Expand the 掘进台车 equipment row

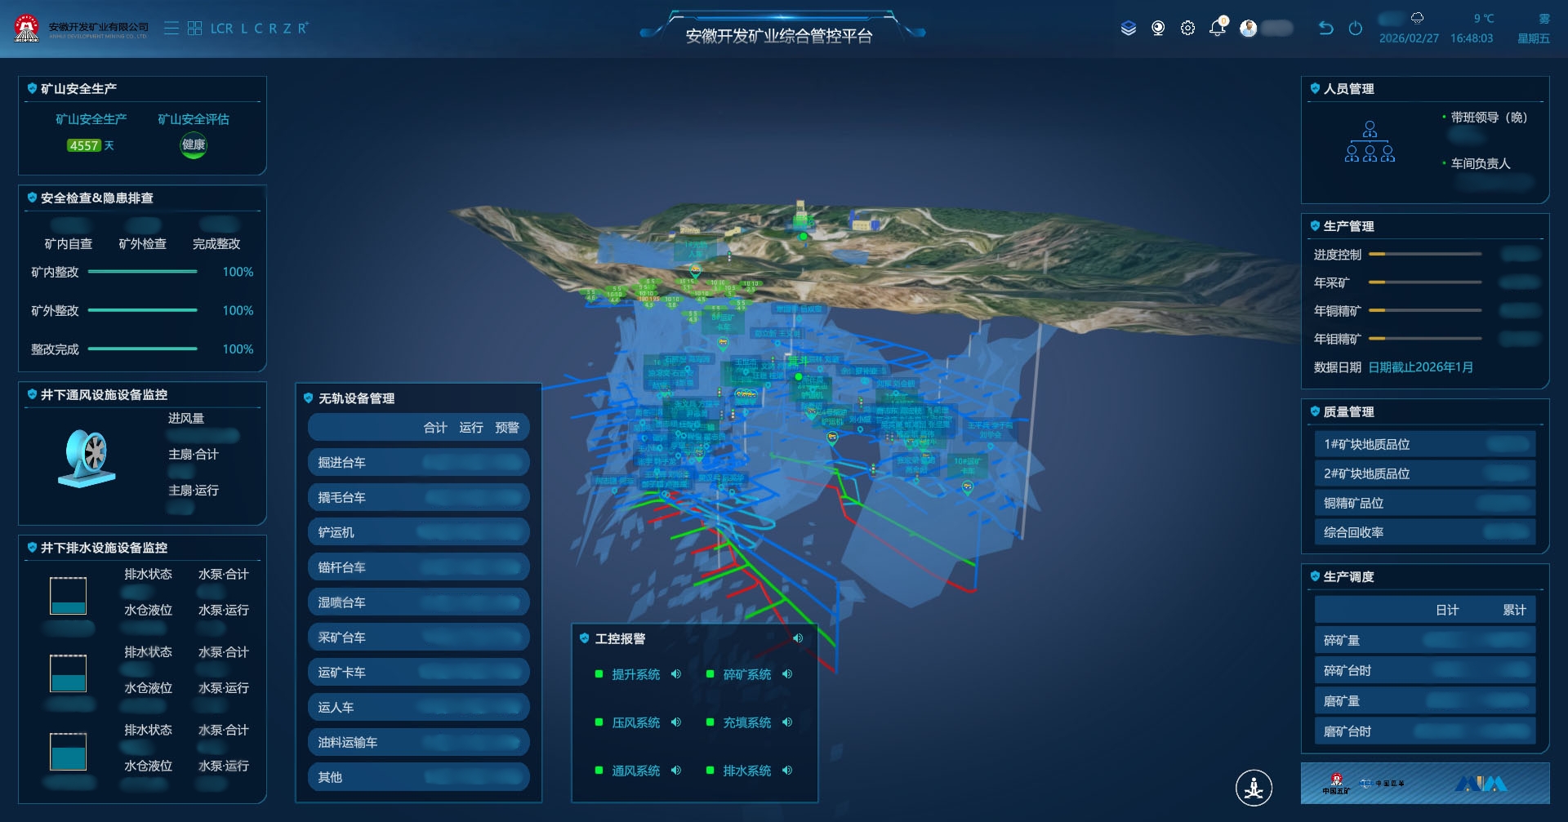[418, 463]
